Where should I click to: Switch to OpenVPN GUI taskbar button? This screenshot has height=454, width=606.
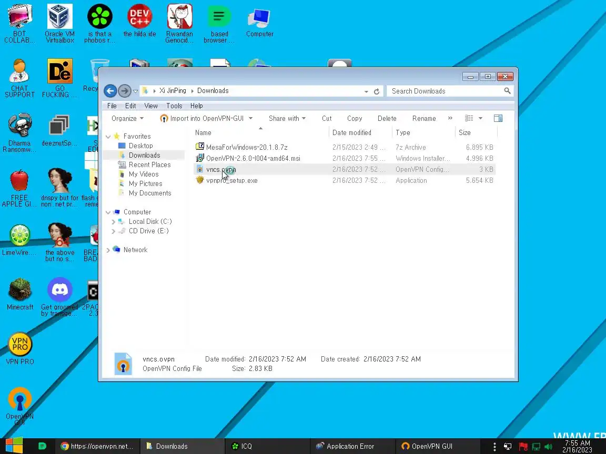[x=437, y=446]
